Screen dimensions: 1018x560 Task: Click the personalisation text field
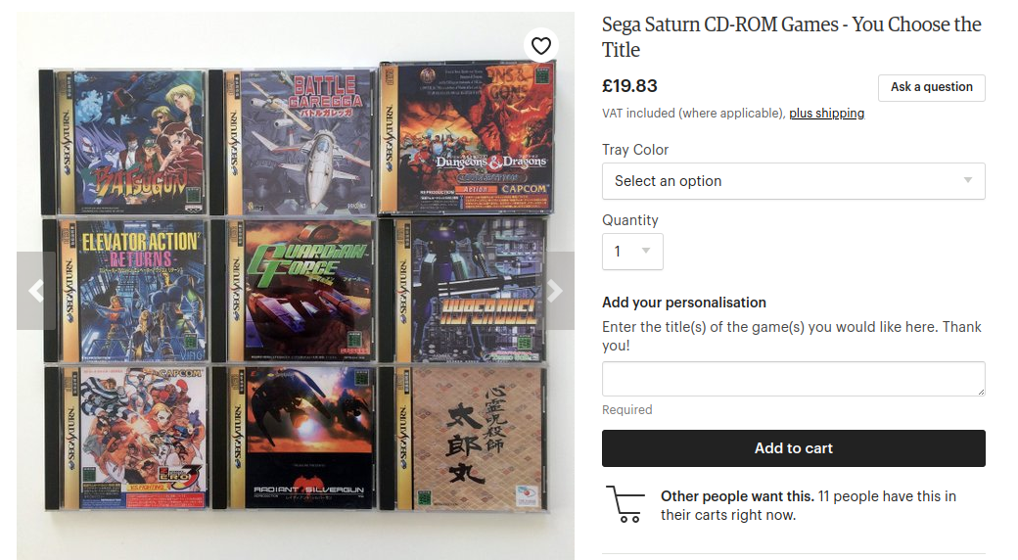pos(793,379)
